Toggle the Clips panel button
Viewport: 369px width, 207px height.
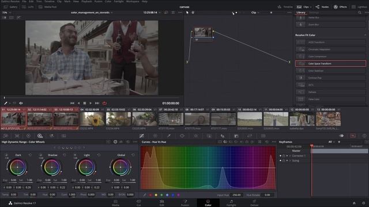click(303, 7)
